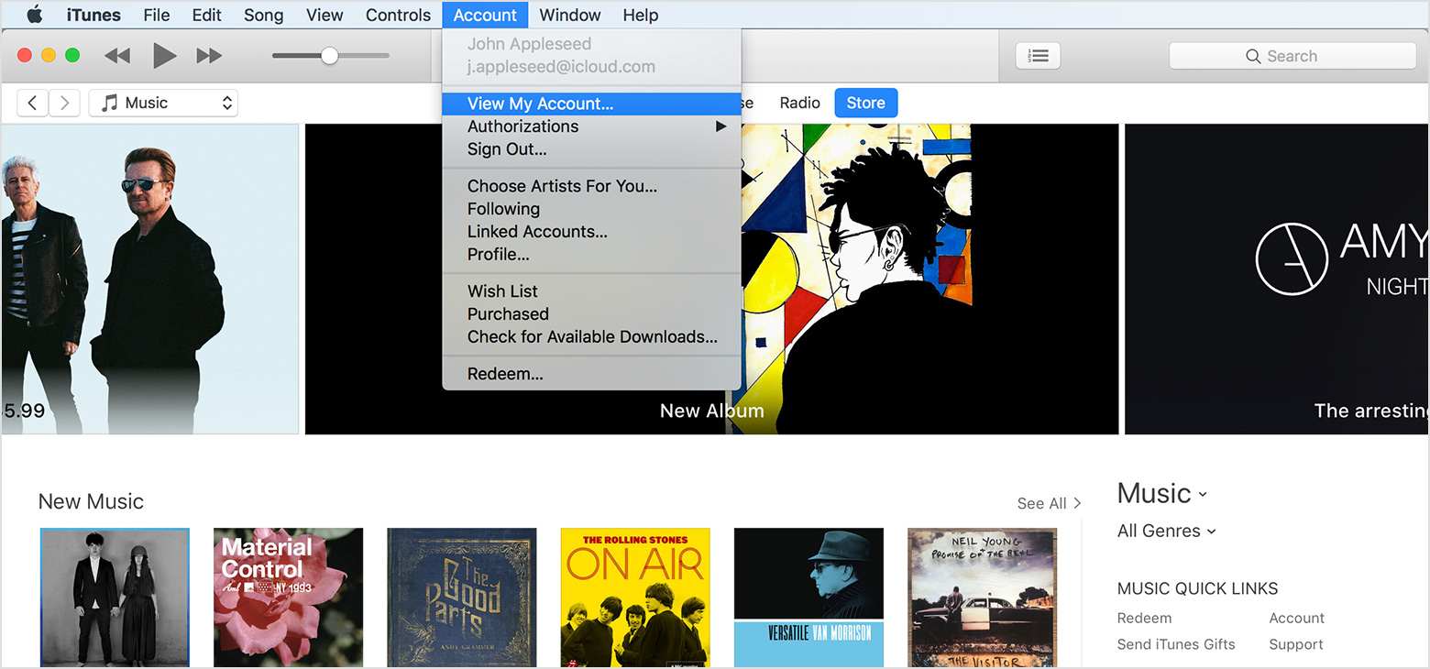Image resolution: width=1430 pixels, height=669 pixels.
Task: Expand the Authorizations submenu
Action: [591, 126]
